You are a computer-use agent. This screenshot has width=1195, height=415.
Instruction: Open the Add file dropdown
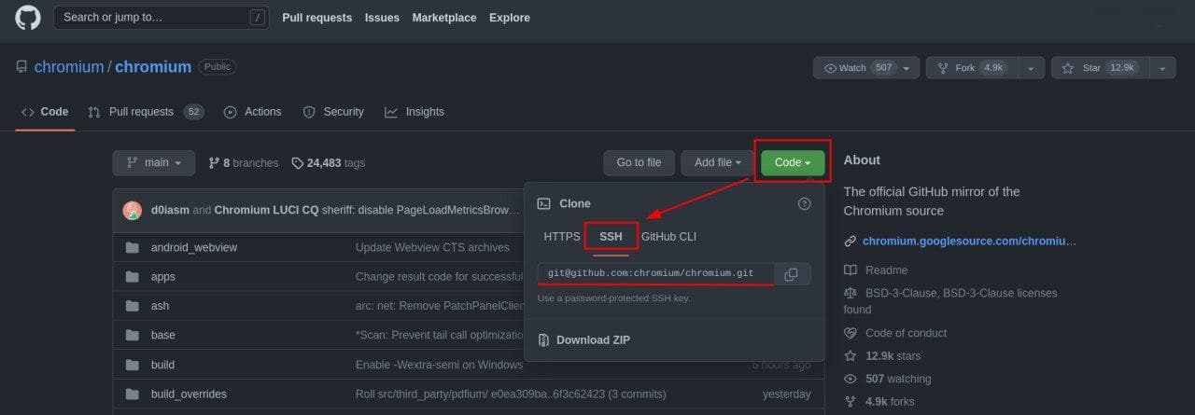click(717, 162)
